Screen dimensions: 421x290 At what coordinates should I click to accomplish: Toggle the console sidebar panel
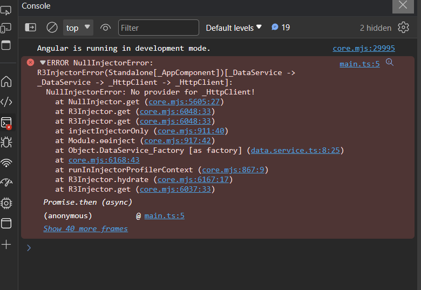[30, 28]
